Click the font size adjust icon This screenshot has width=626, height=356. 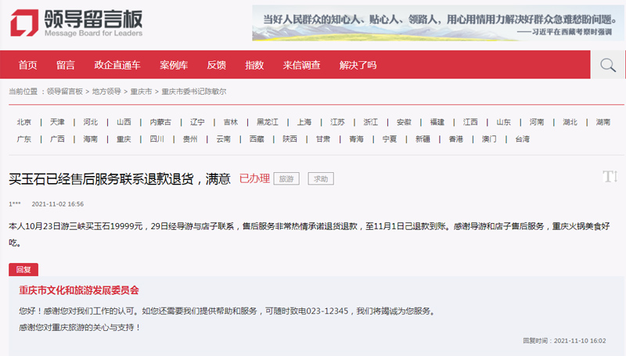(x=610, y=177)
